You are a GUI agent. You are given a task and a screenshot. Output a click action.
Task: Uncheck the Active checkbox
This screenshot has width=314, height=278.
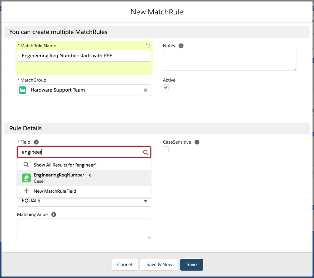tap(166, 87)
